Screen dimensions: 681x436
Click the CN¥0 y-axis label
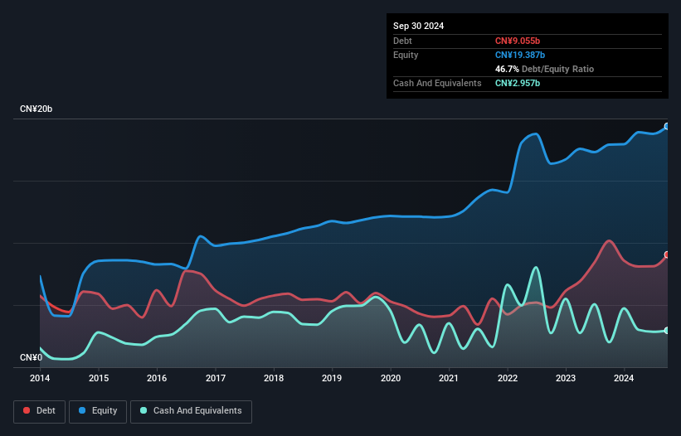31,357
